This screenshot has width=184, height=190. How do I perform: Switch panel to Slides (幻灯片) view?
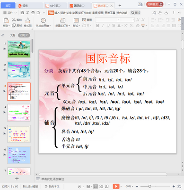(x=24, y=35)
